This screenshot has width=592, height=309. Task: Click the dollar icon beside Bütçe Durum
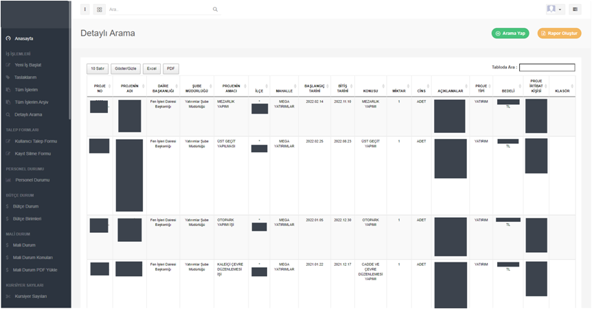tap(8, 206)
